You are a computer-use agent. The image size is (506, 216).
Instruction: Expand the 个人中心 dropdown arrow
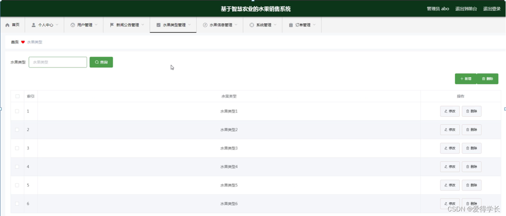(57, 25)
